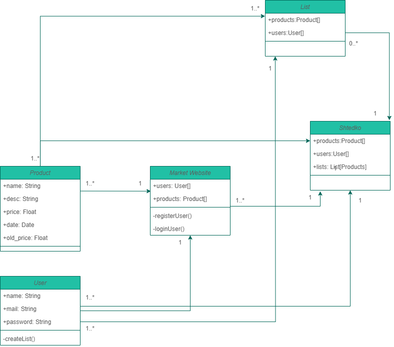Click the registerUser() method
The width and height of the screenshot is (394, 347).
point(172,216)
